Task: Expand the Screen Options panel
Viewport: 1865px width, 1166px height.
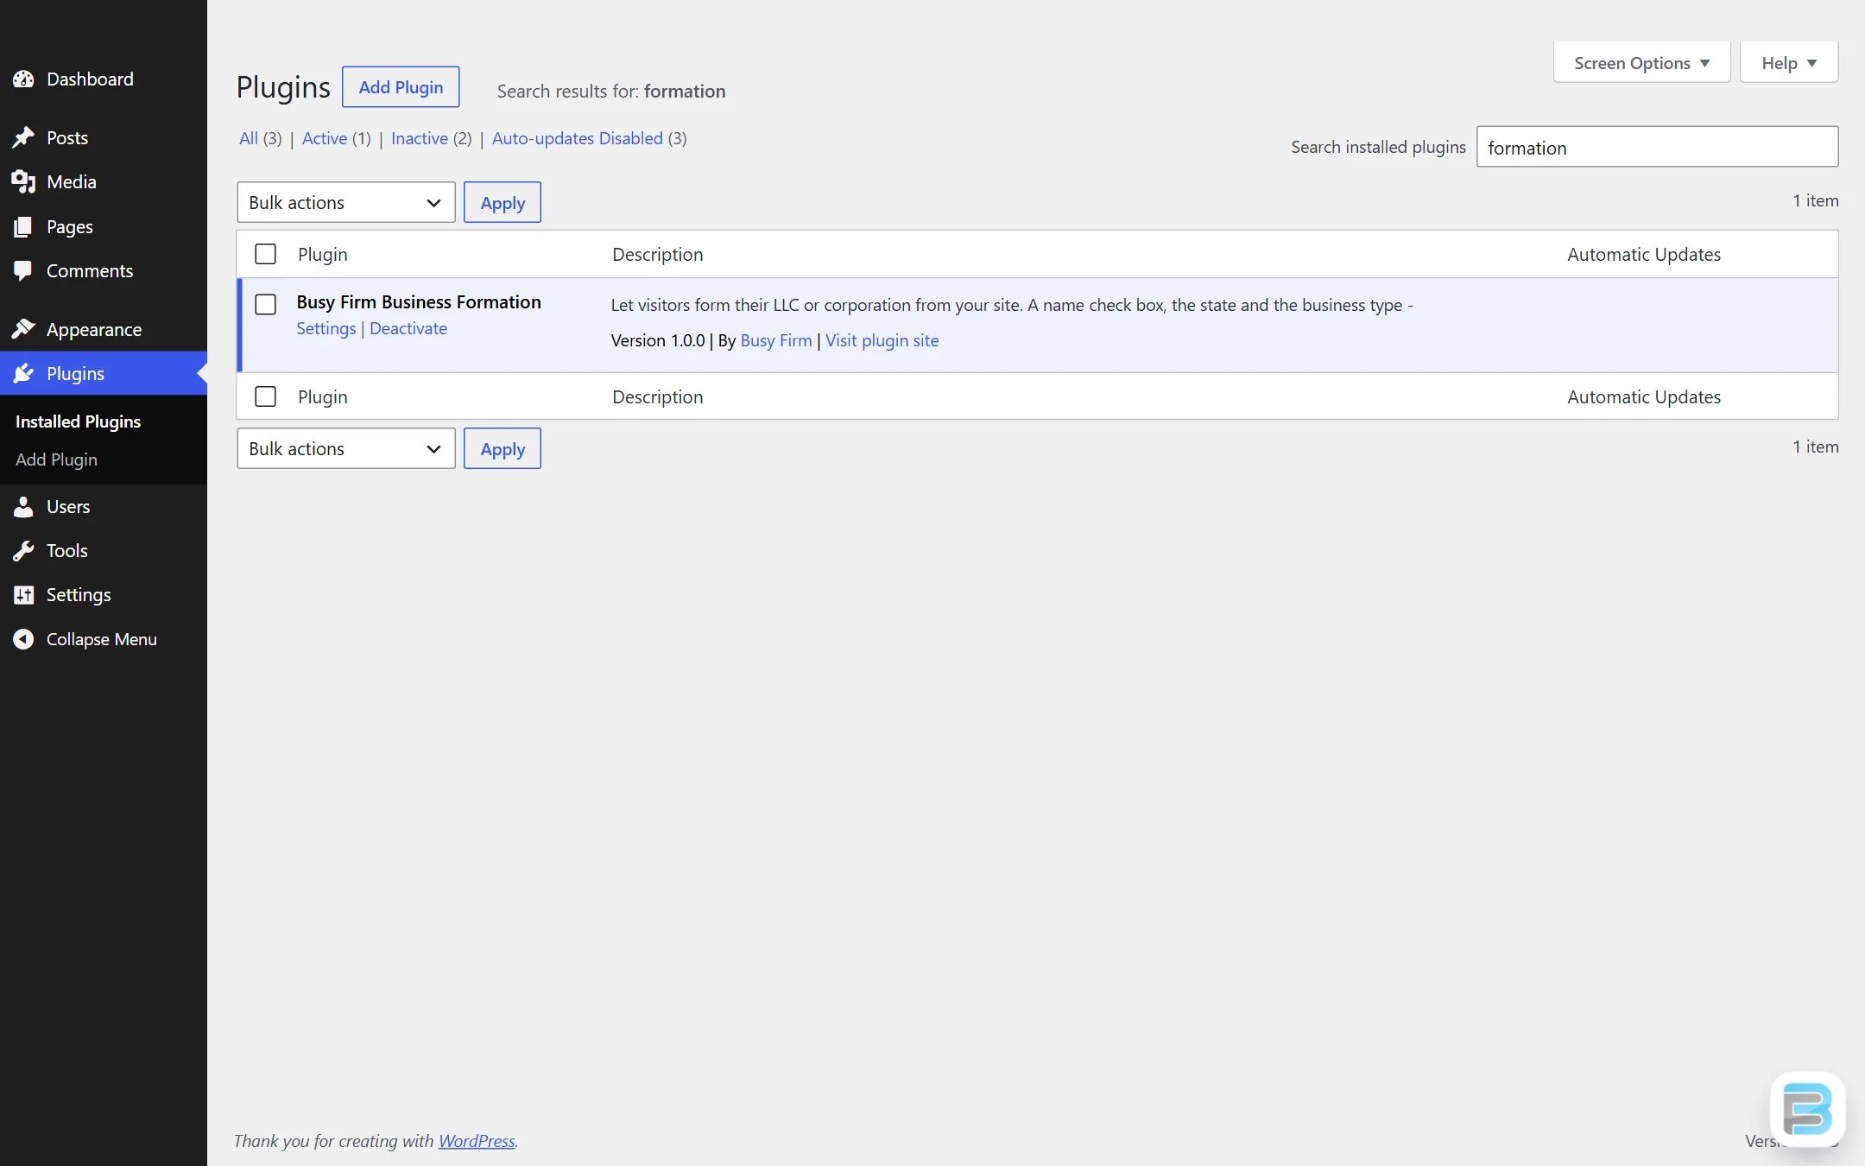Action: click(1641, 62)
